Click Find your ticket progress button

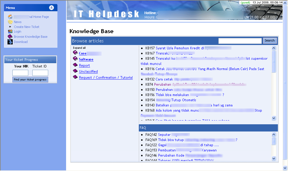pos(30,80)
